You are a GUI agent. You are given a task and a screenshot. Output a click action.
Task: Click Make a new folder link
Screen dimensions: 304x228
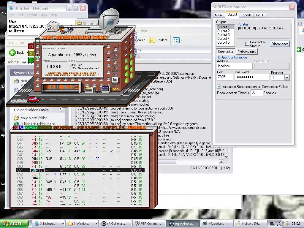pos(33,118)
